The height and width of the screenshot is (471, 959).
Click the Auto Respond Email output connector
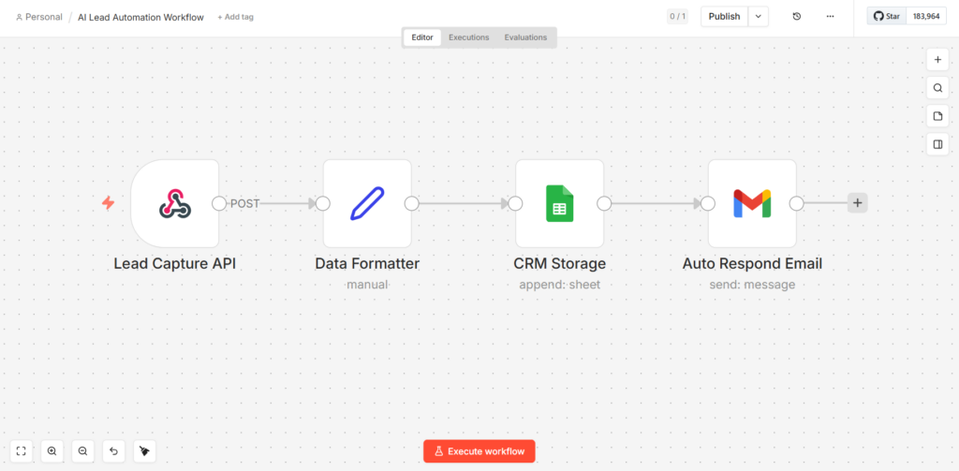tap(796, 204)
